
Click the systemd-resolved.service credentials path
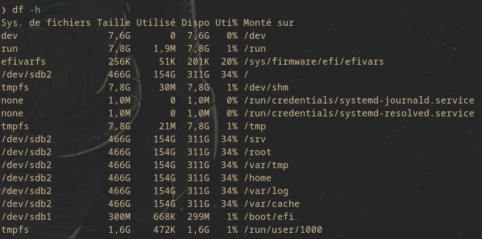pyautogui.click(x=359, y=113)
